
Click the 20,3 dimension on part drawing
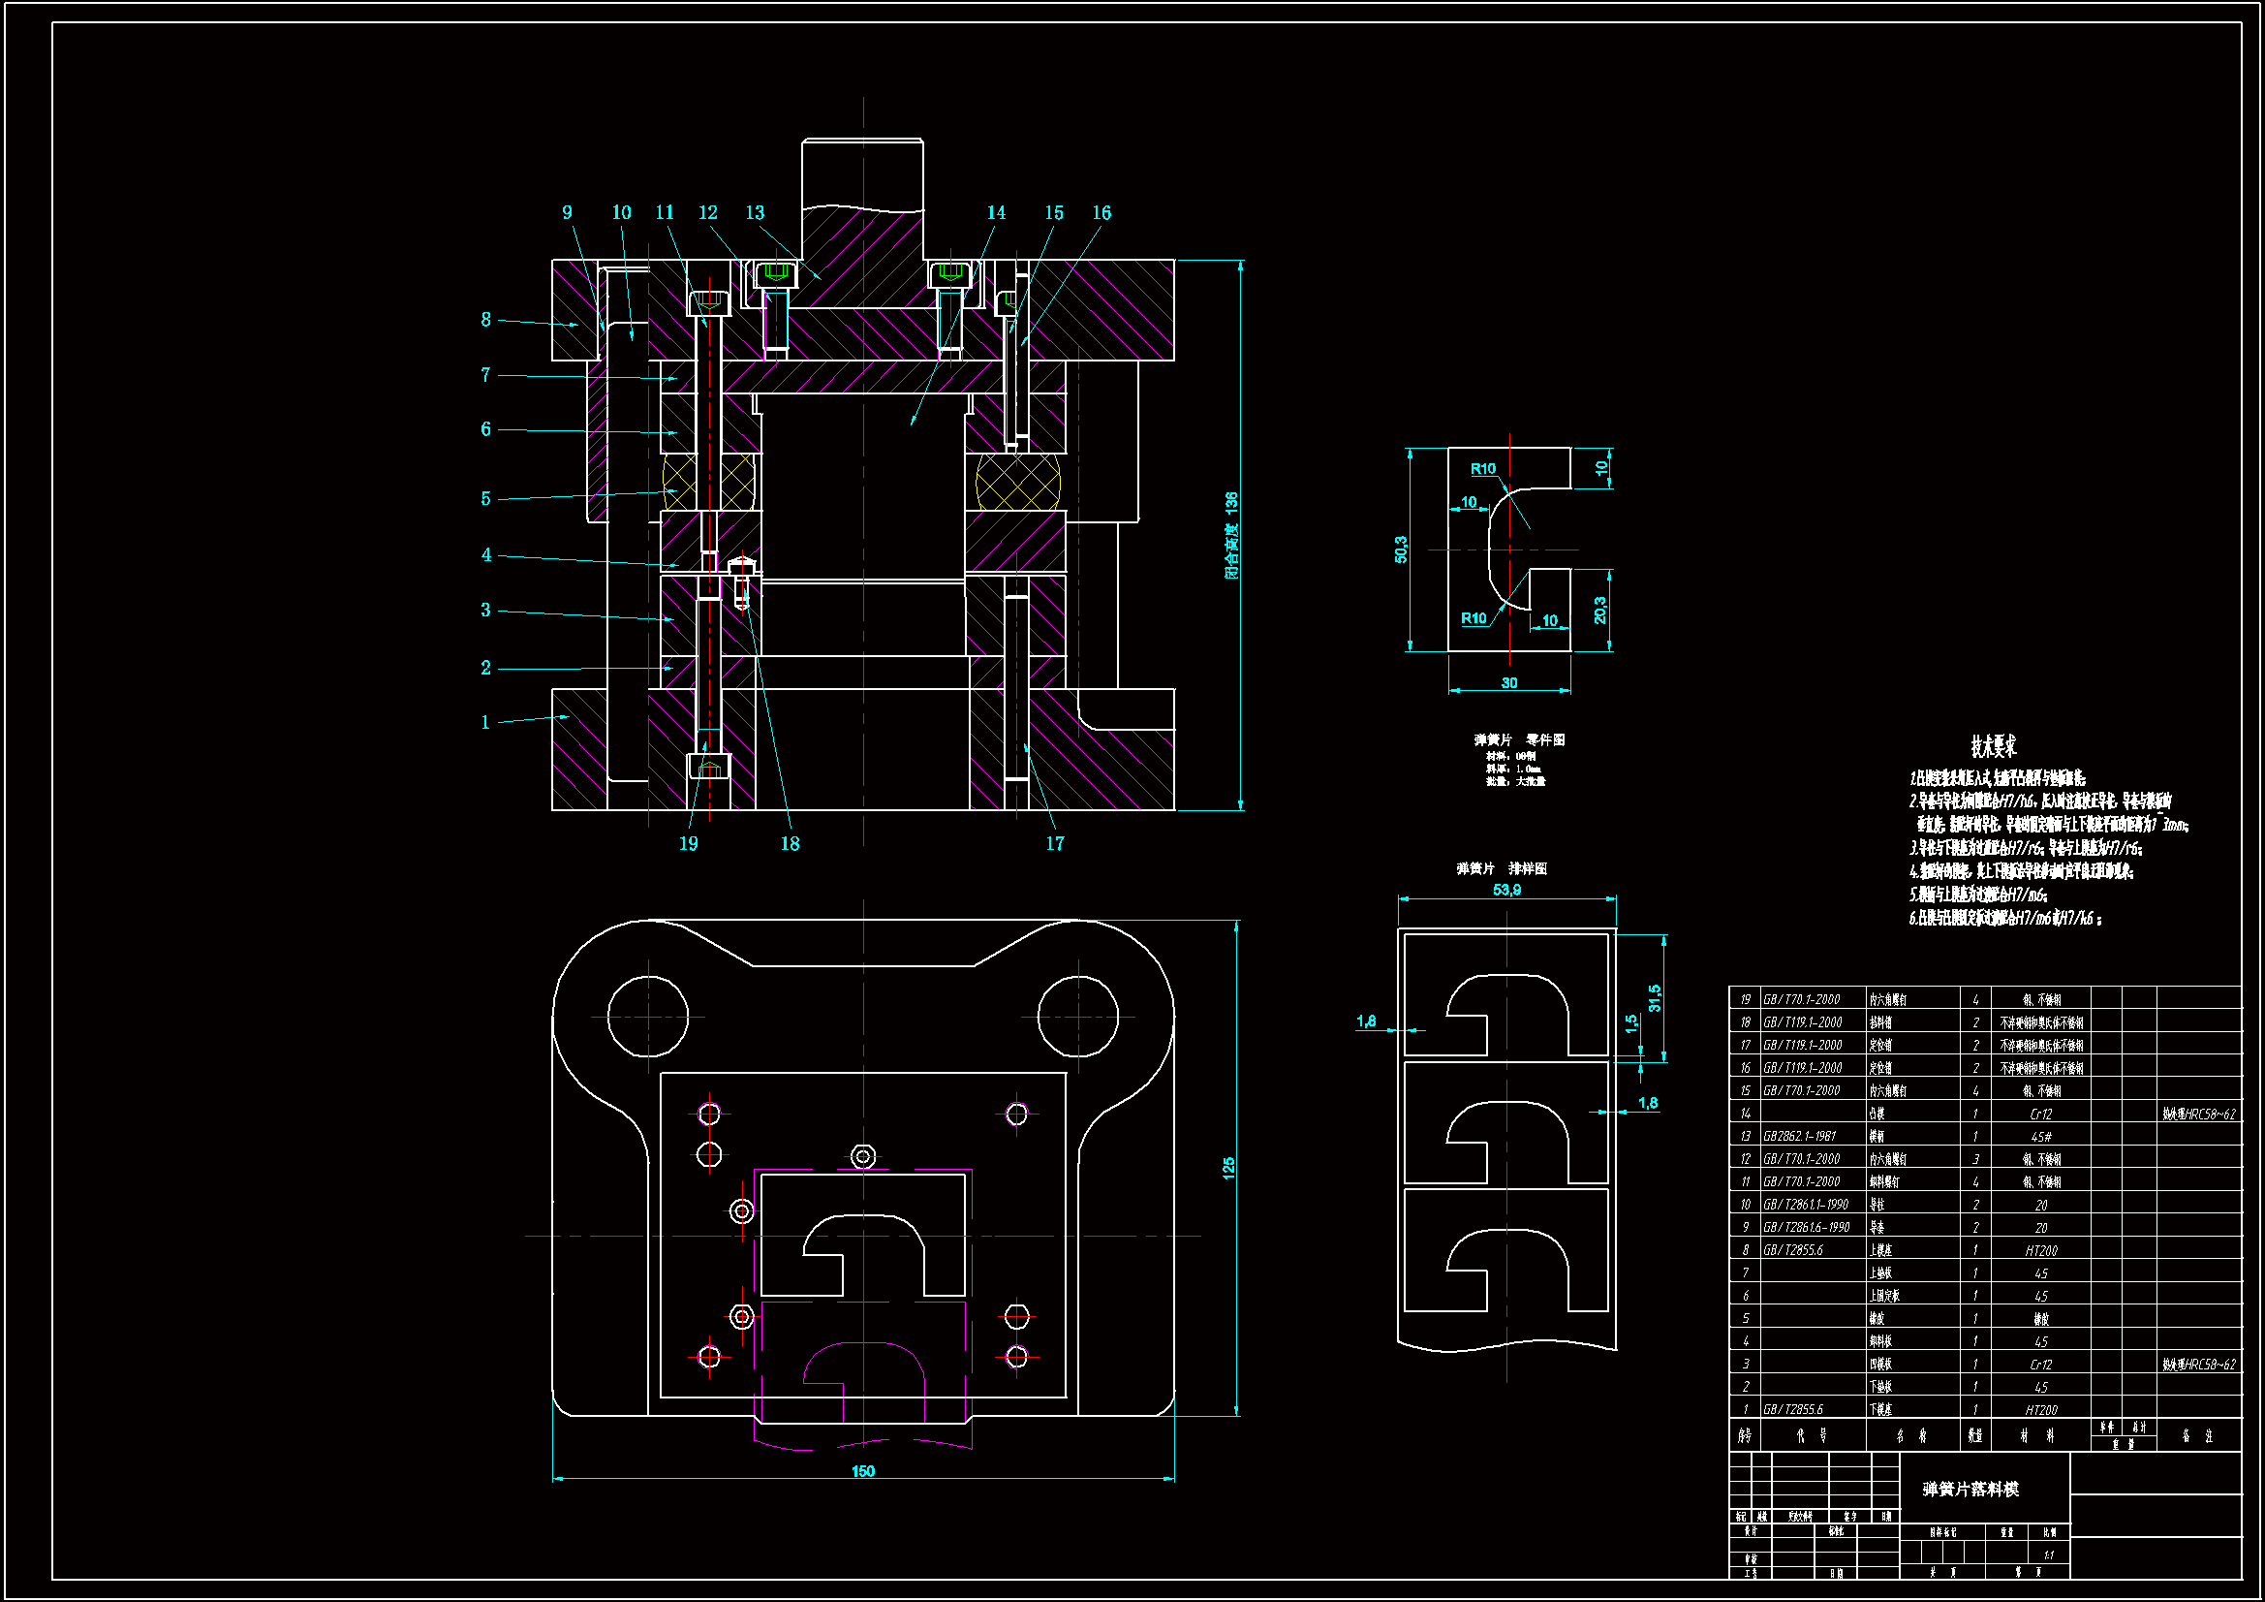1599,610
